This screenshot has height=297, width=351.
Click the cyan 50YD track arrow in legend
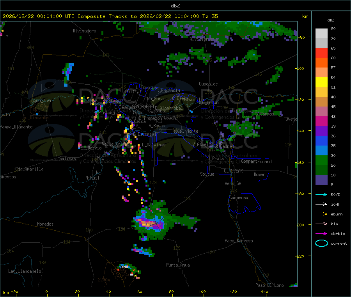(321, 194)
